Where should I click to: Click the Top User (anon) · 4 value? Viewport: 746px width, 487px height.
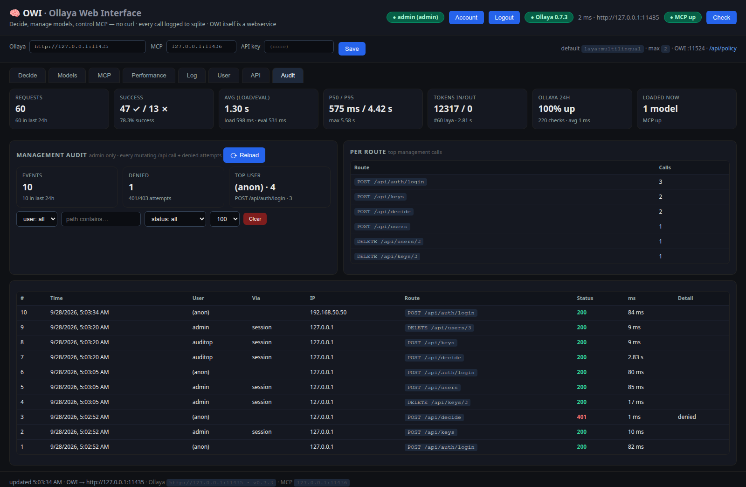click(x=255, y=187)
